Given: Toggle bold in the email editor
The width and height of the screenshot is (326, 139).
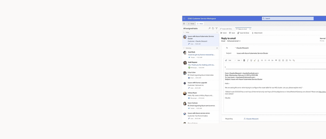Looking at the screenshot, I should click(244, 60).
